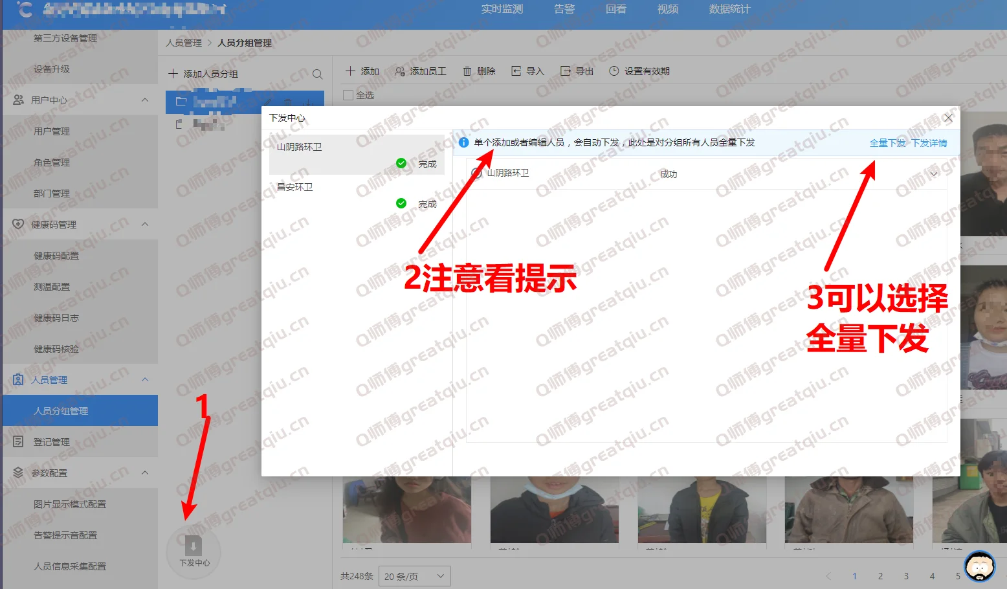
Task: Expand the 山阴路环卫 成功 row chevron
Action: [x=933, y=174]
